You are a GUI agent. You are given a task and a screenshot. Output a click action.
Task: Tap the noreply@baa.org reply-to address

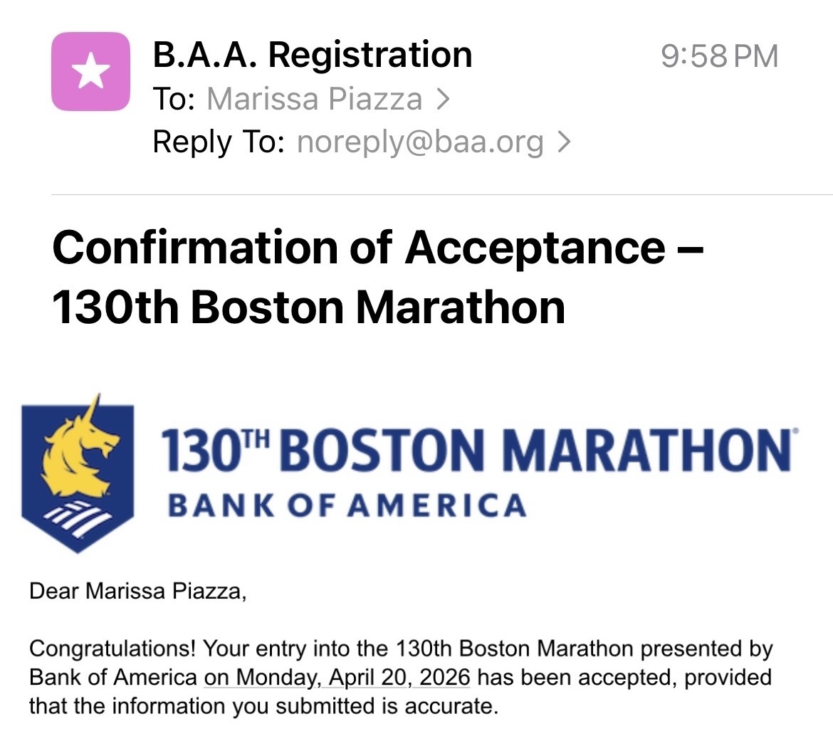point(420,142)
